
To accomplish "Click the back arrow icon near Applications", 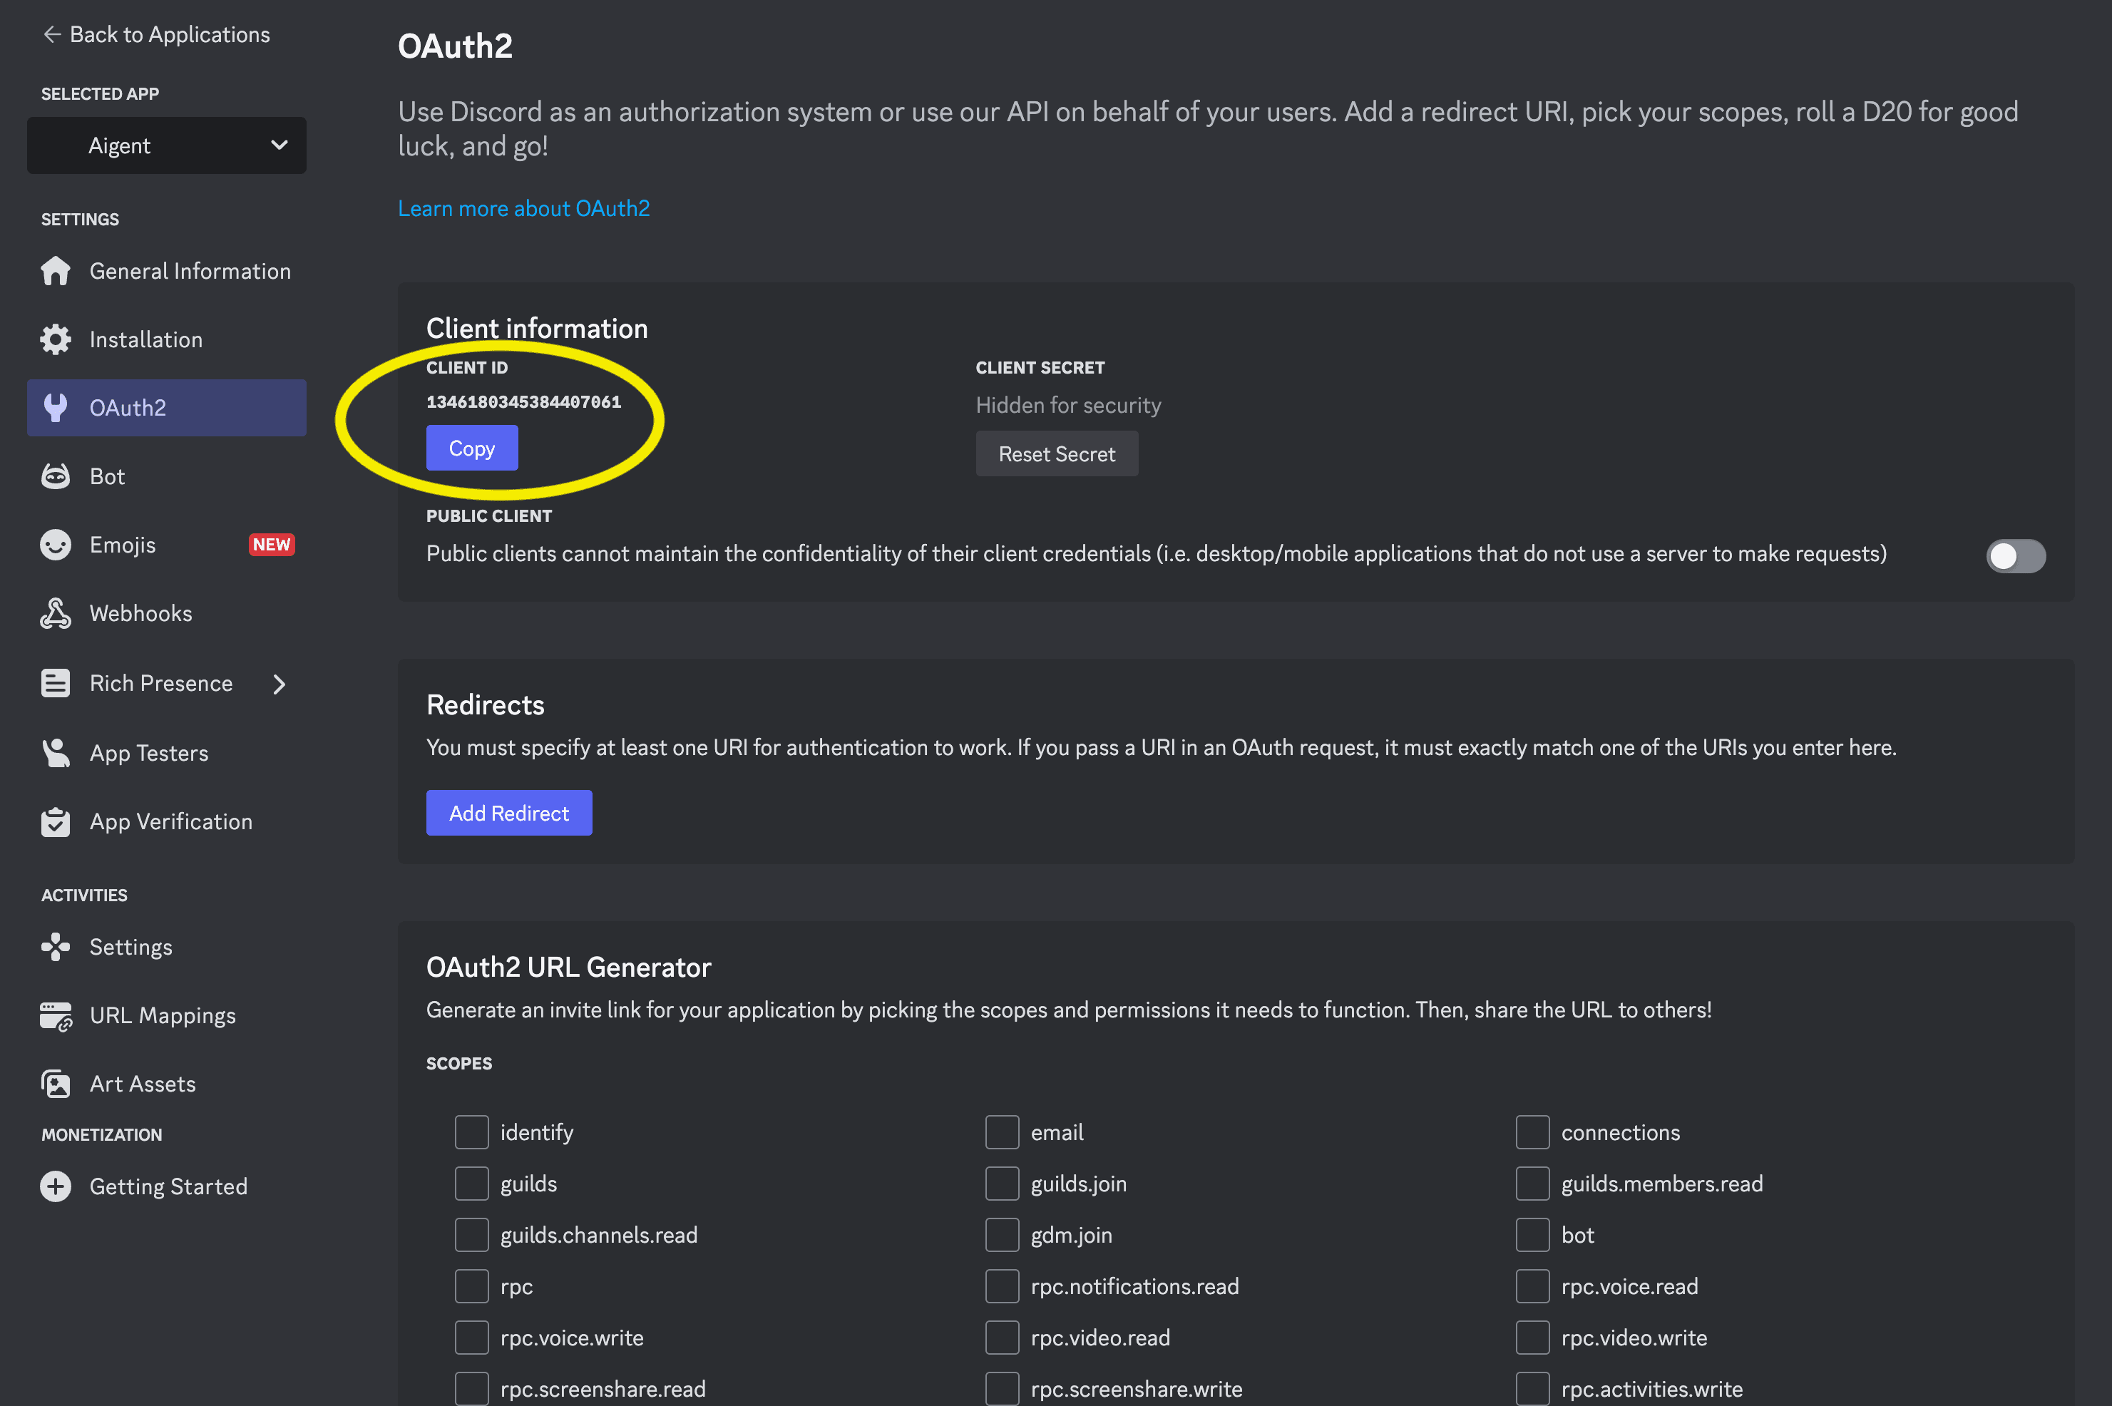I will (52, 34).
